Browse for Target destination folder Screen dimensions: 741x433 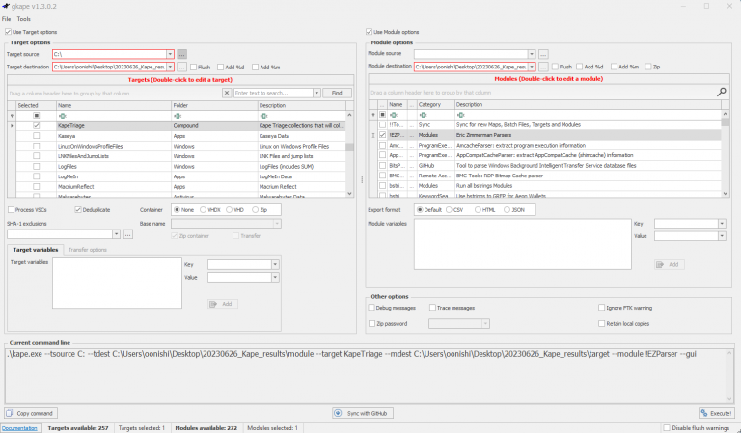tap(181, 67)
